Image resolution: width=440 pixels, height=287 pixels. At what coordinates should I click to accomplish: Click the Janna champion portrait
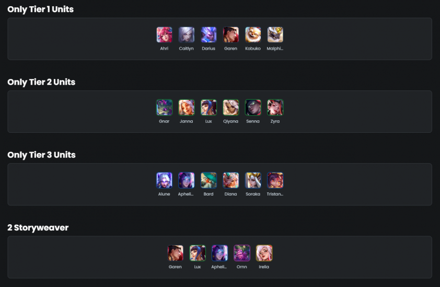pos(187,107)
